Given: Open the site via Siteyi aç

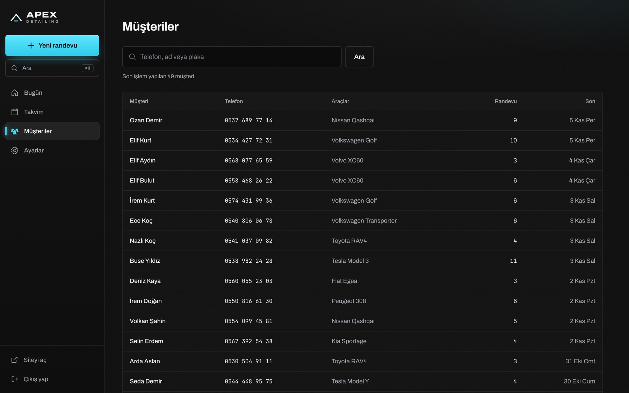Looking at the screenshot, I should tap(52, 360).
